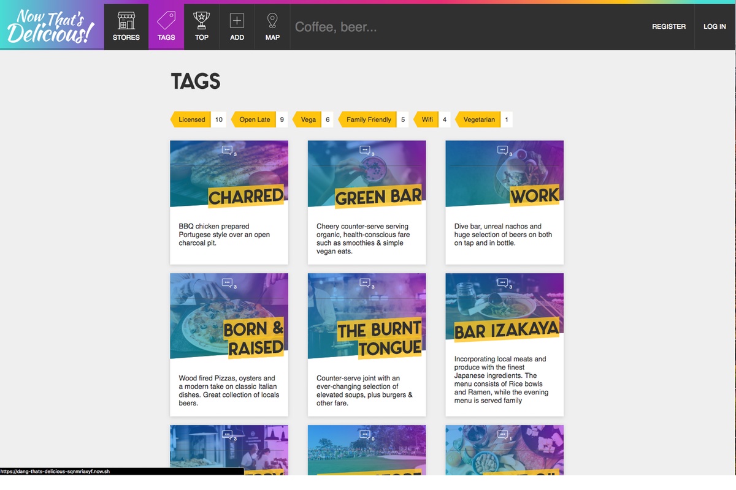This screenshot has width=736, height=490.
Task: Click the Register link
Action: [x=669, y=27]
